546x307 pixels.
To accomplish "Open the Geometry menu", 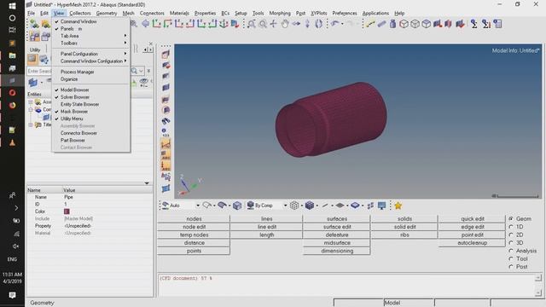I will point(106,14).
